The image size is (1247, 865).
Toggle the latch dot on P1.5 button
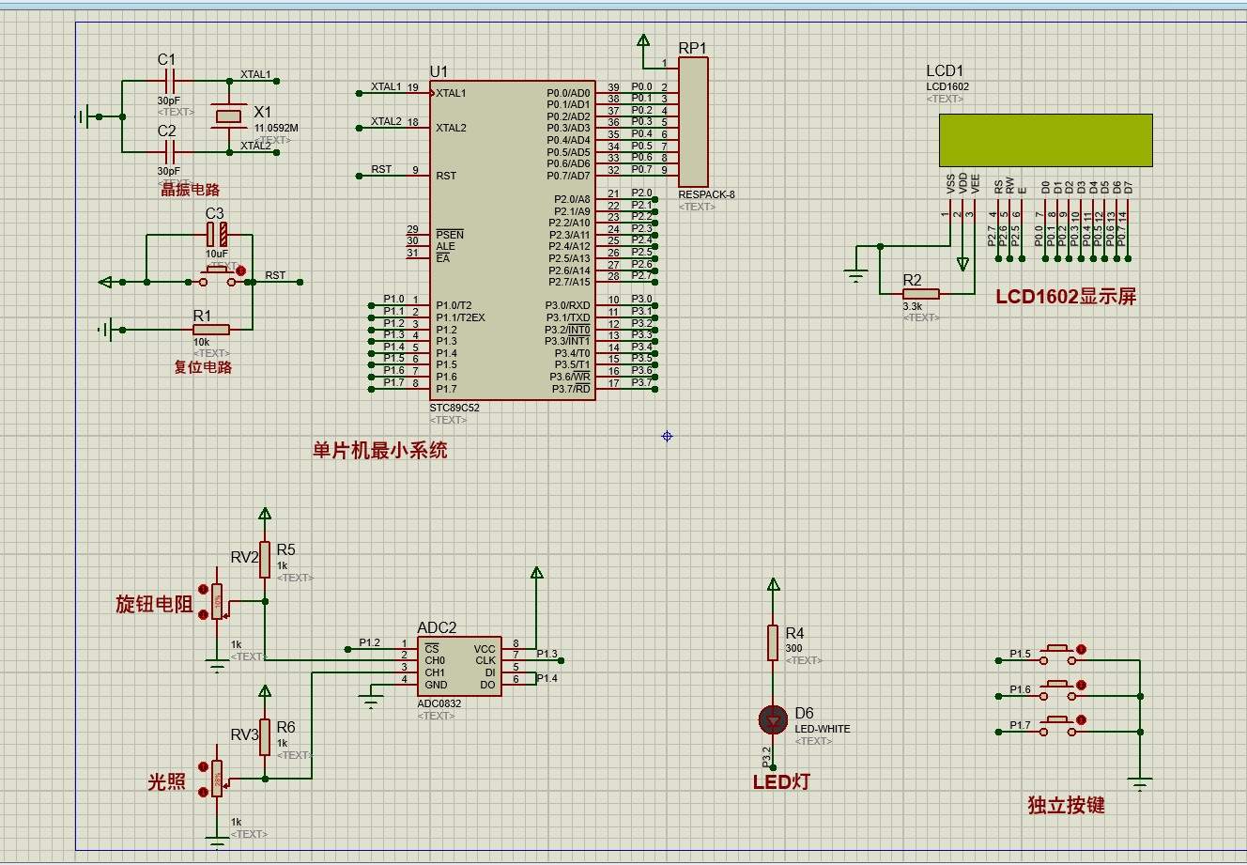pos(1081,649)
